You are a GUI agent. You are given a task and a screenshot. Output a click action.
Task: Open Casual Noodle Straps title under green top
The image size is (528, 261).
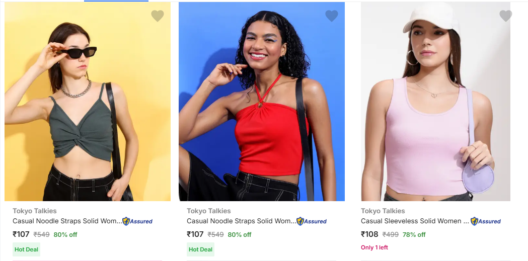click(67, 221)
